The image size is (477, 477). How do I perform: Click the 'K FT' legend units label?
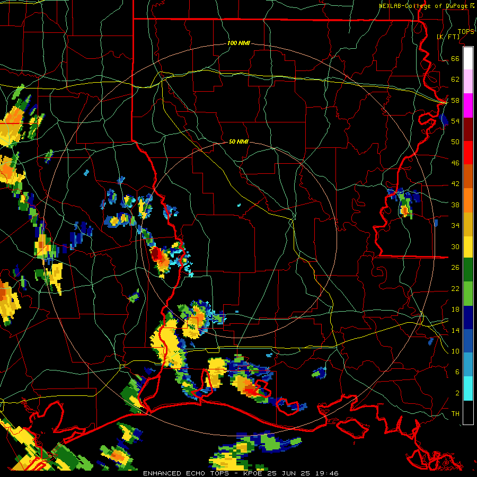(448, 37)
